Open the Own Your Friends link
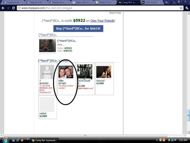The image size is (190, 143). click(102, 21)
